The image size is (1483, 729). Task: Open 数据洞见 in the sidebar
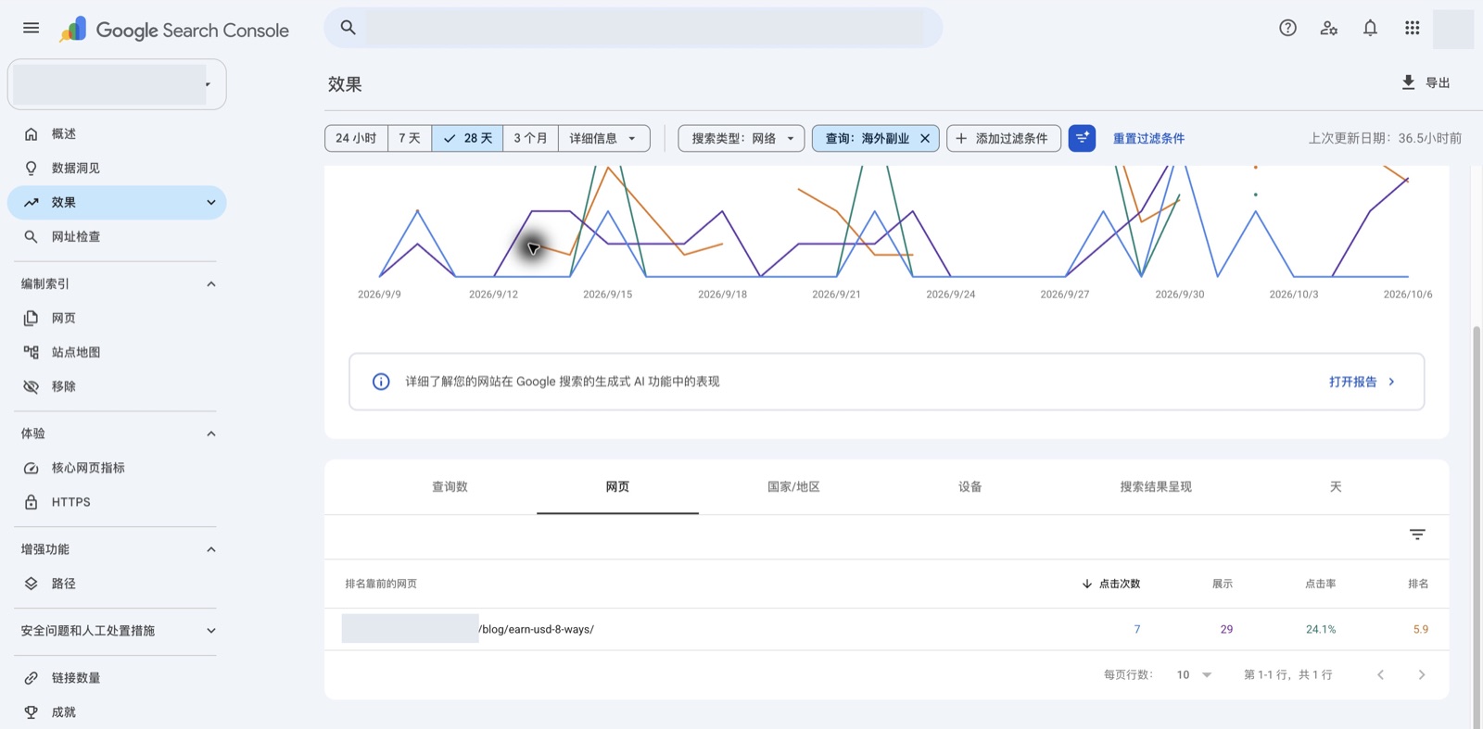[x=116, y=168]
